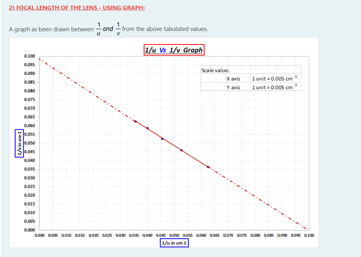Click the 0.100 label on the Y axis
Image resolution: width=361 pixels, height=257 pixels.
coord(29,56)
